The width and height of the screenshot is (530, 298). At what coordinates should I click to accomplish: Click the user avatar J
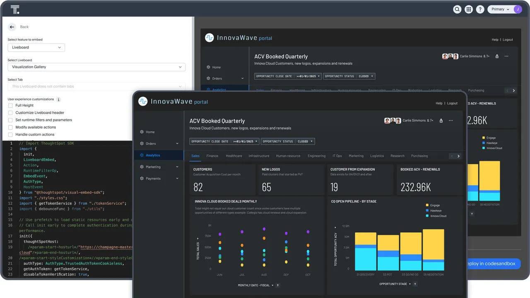tap(518, 9)
